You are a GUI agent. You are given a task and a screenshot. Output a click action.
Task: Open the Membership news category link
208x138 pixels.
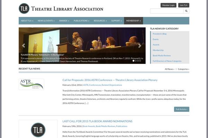pos(158,50)
